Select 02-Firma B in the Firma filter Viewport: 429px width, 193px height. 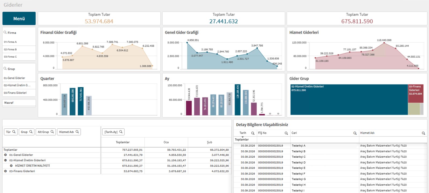tap(19, 50)
